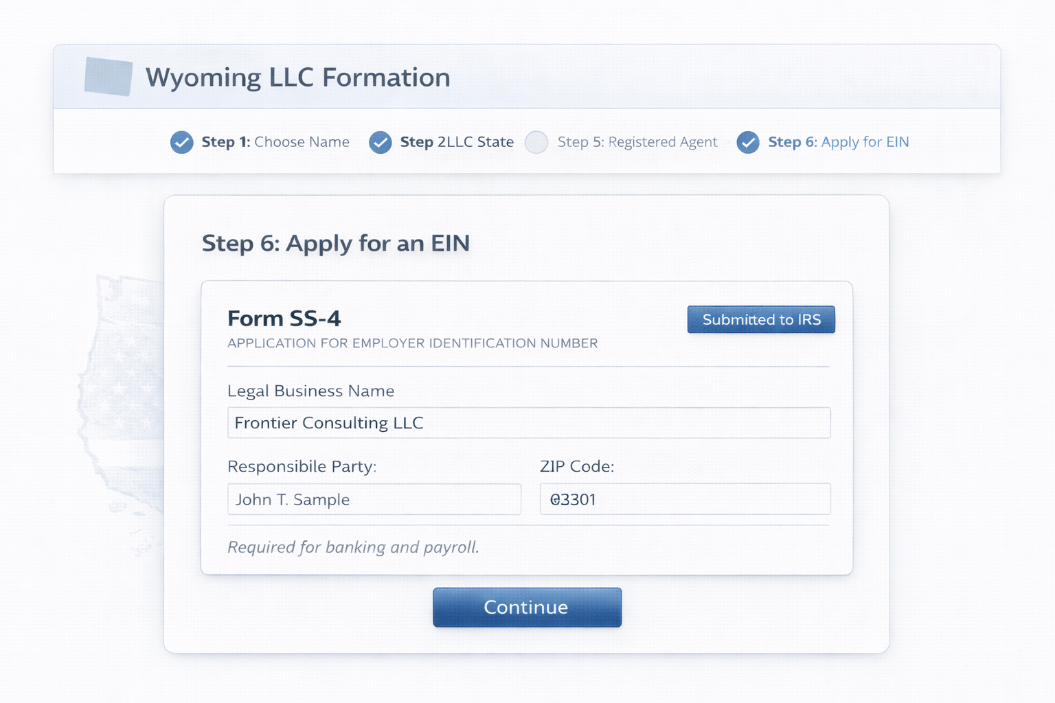Click the Continue button
This screenshot has width=1055, height=703.
tap(526, 607)
